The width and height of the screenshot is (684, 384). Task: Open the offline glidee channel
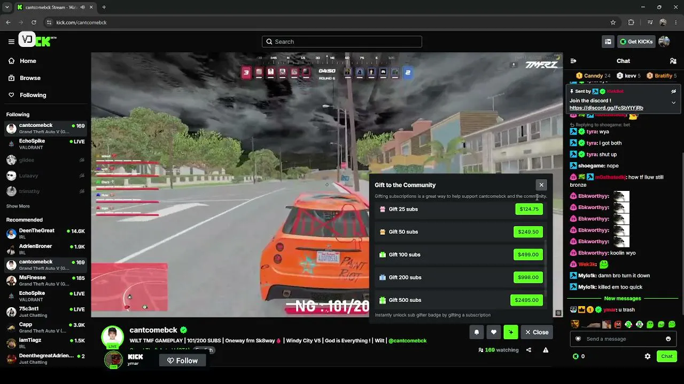45,160
